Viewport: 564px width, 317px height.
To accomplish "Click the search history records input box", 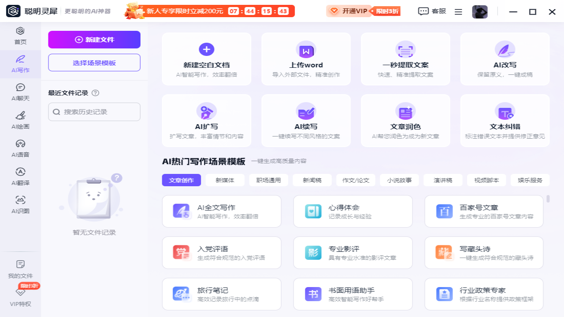I will pos(94,111).
